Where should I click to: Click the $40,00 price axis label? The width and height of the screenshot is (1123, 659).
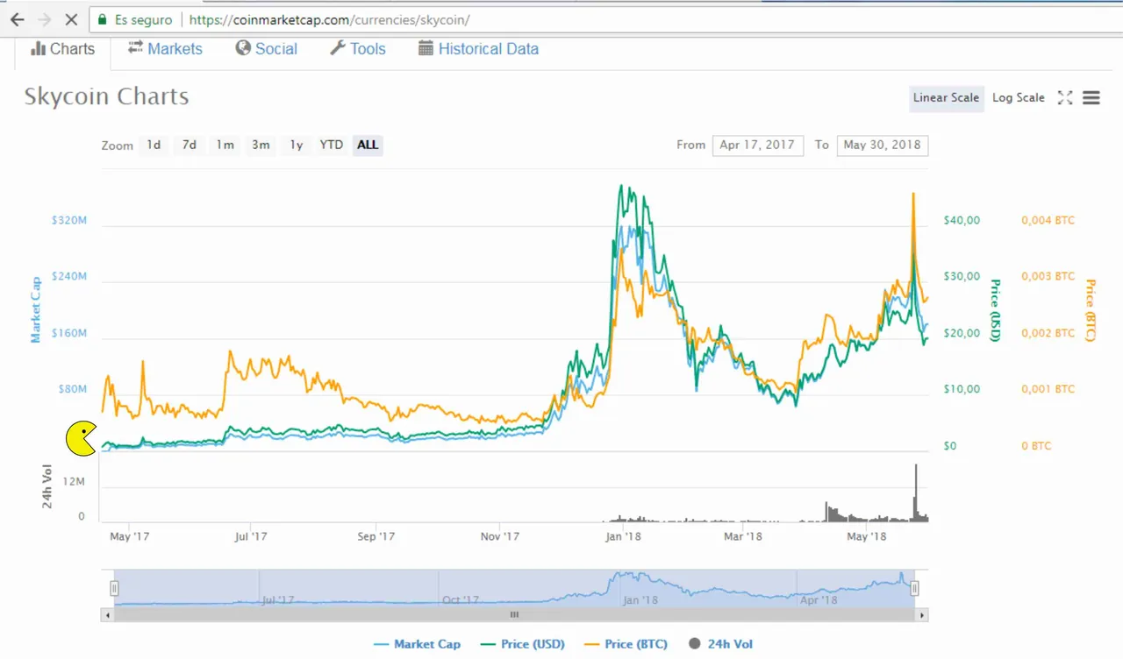tap(961, 220)
